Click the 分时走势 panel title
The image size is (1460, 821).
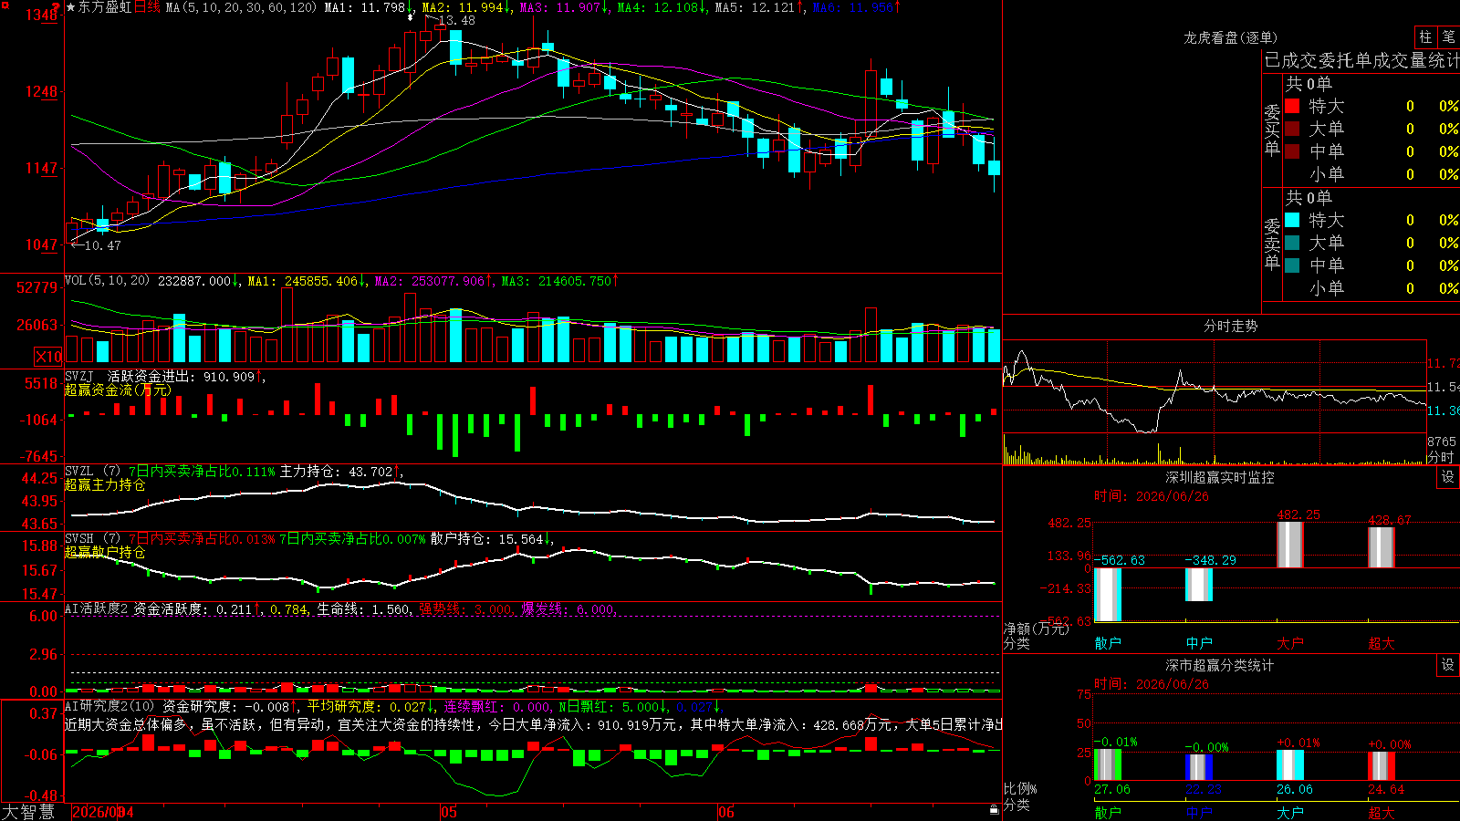[1230, 326]
